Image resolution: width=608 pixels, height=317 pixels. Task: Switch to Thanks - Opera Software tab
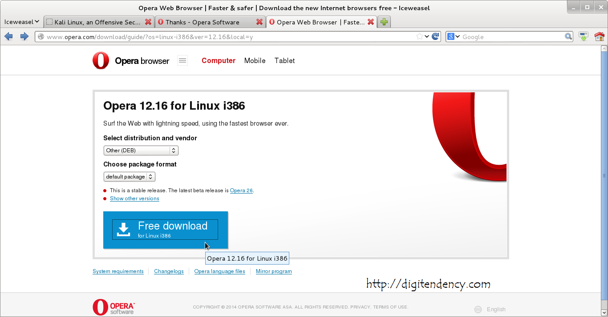(x=210, y=22)
